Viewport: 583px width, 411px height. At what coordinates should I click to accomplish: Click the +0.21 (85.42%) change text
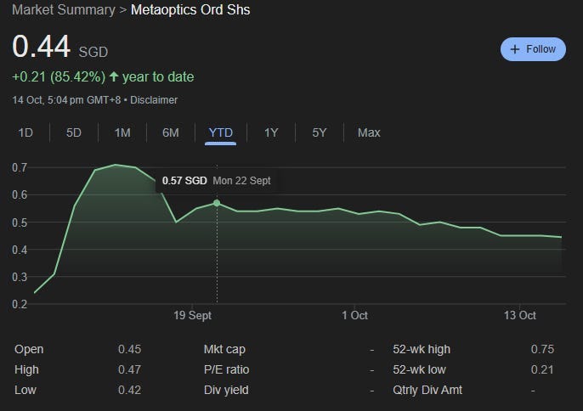(59, 77)
